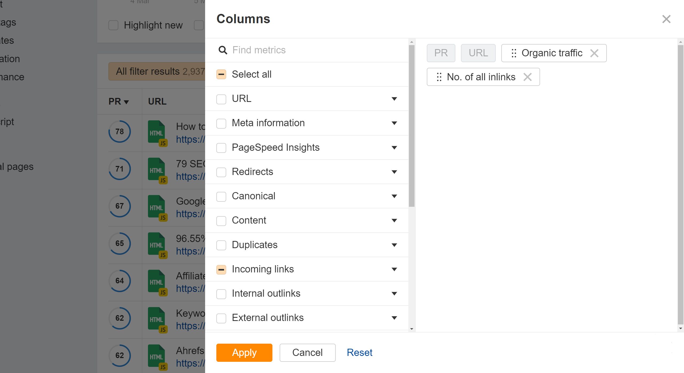The image size is (684, 373).
Task: Reset columns to default
Action: pos(360,352)
